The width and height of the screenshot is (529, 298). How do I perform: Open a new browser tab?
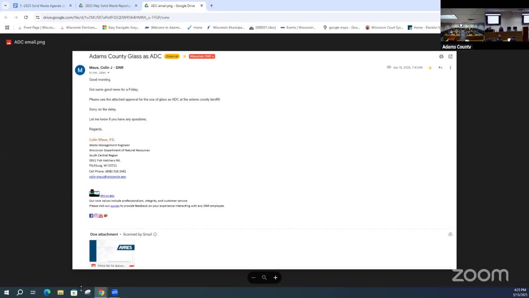tap(212, 6)
